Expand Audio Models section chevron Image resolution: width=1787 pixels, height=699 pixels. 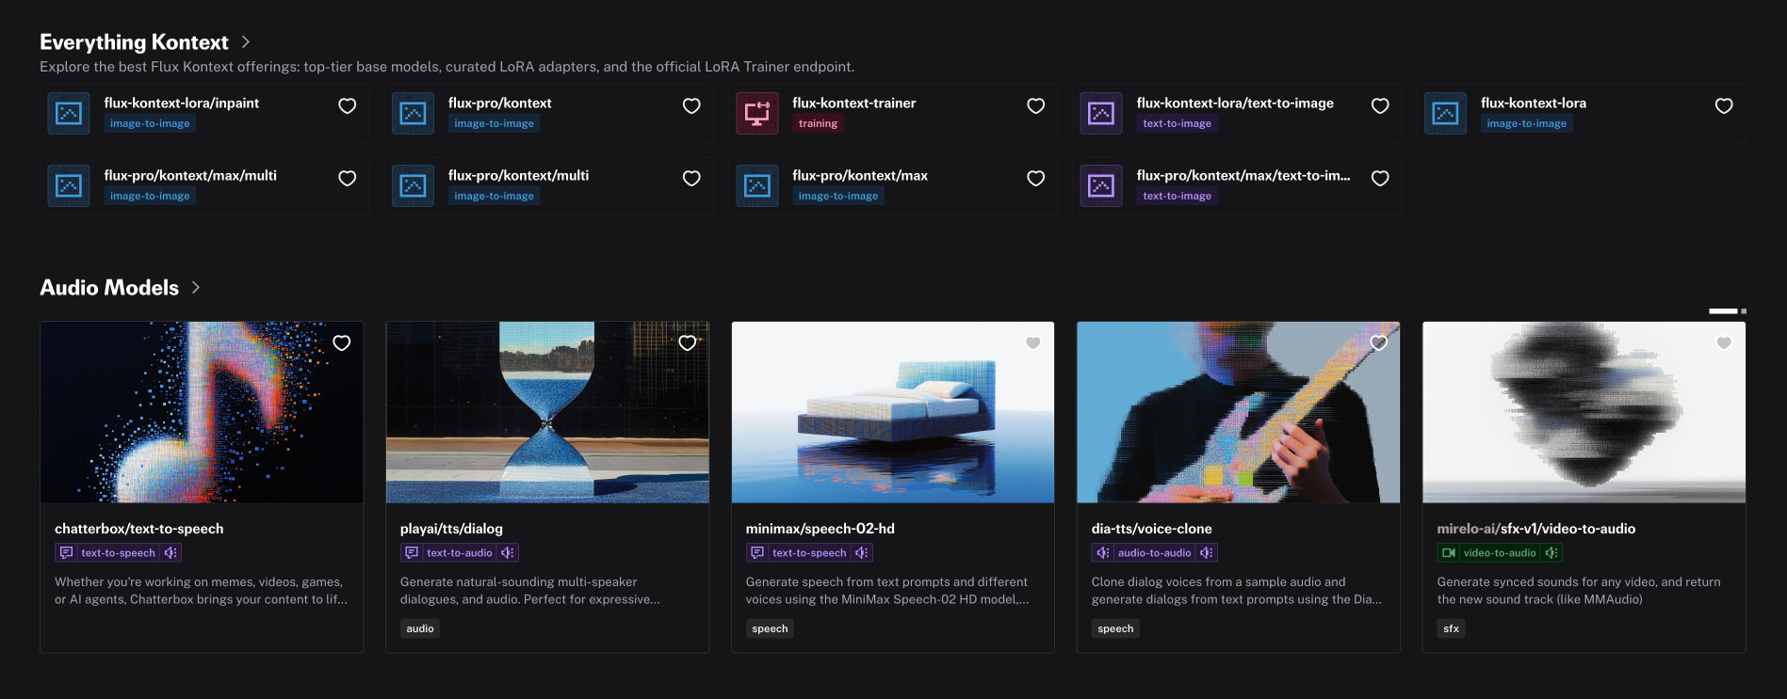(x=196, y=288)
